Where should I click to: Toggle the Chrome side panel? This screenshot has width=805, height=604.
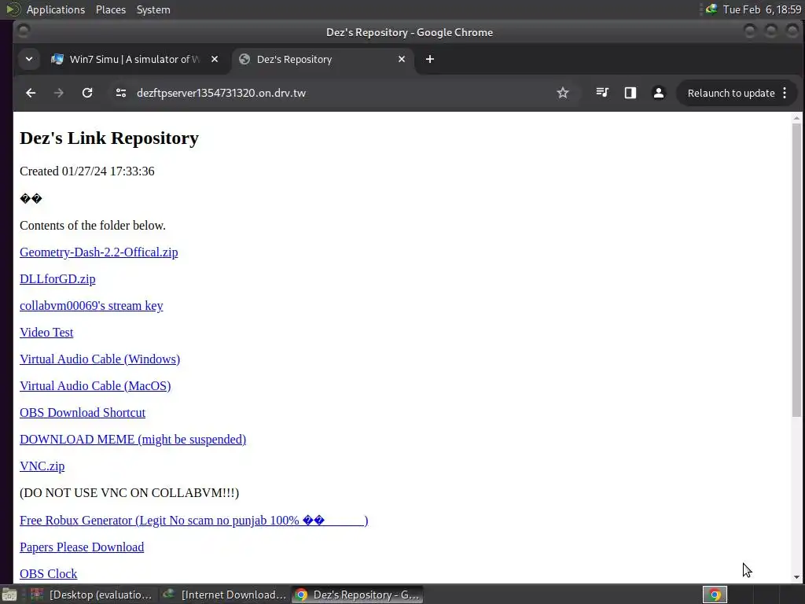(630, 93)
